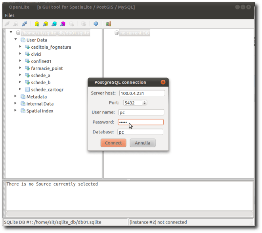Expand the confine01 table node
The width and height of the screenshot is (262, 233).
[x=20, y=61]
